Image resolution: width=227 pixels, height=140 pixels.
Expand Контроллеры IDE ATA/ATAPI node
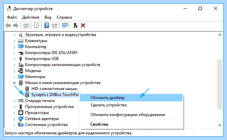tap(14, 53)
